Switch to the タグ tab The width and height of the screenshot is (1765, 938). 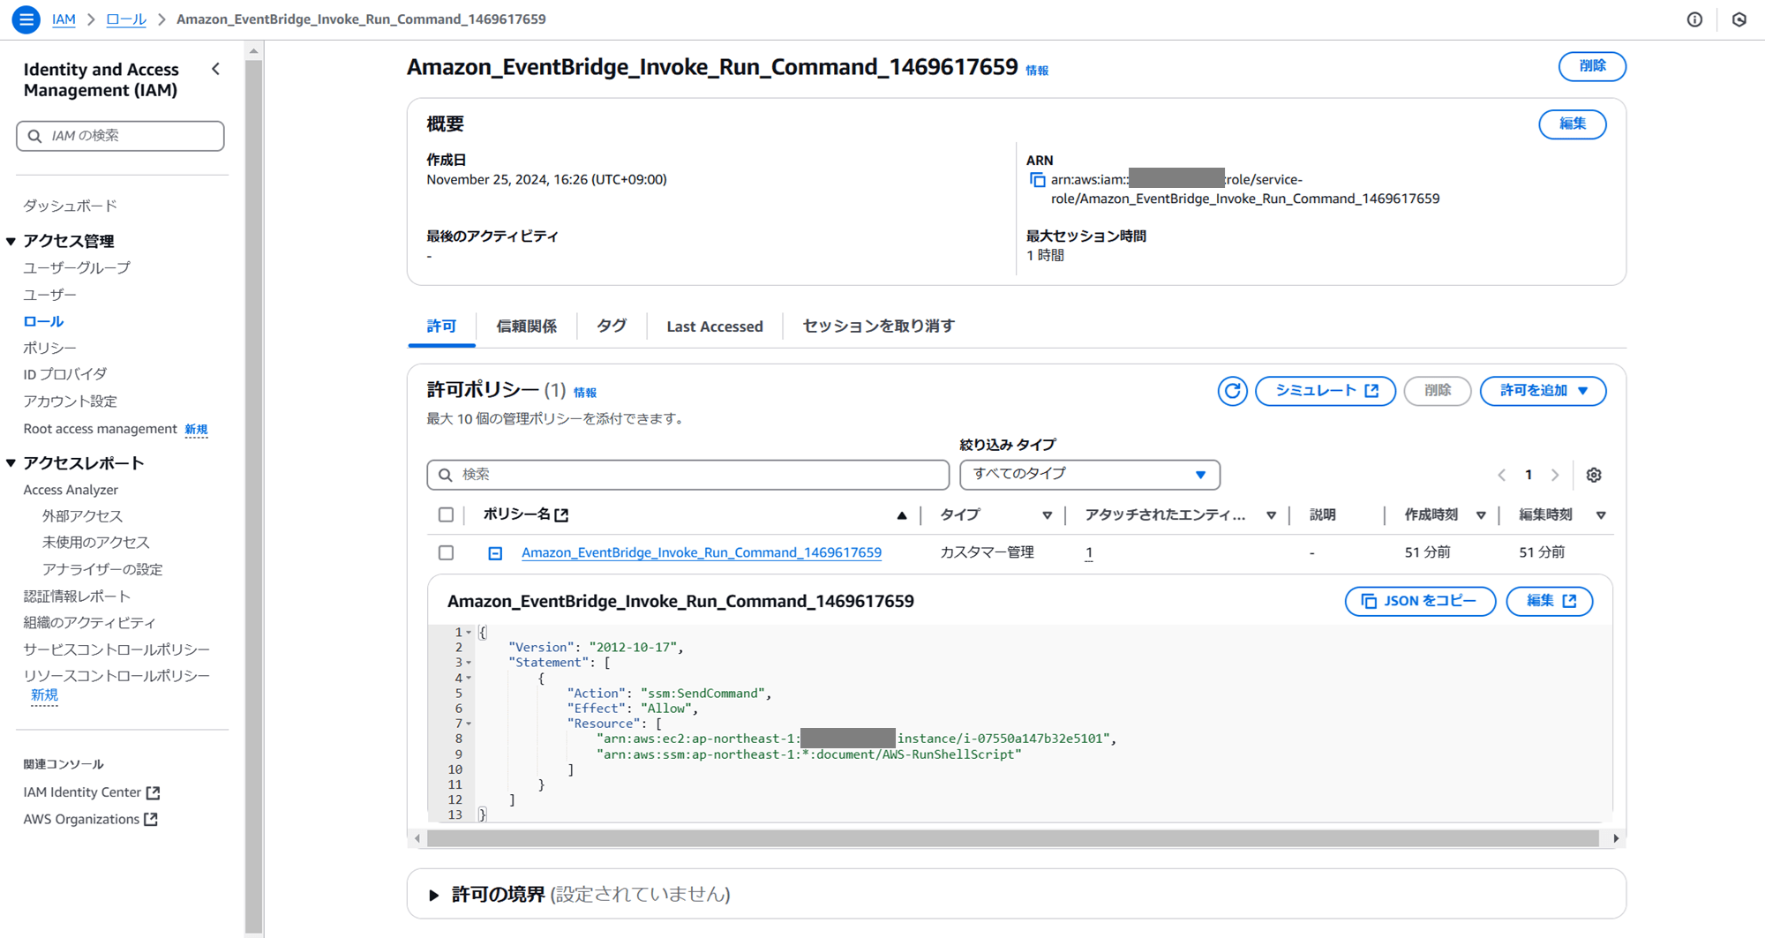611,326
